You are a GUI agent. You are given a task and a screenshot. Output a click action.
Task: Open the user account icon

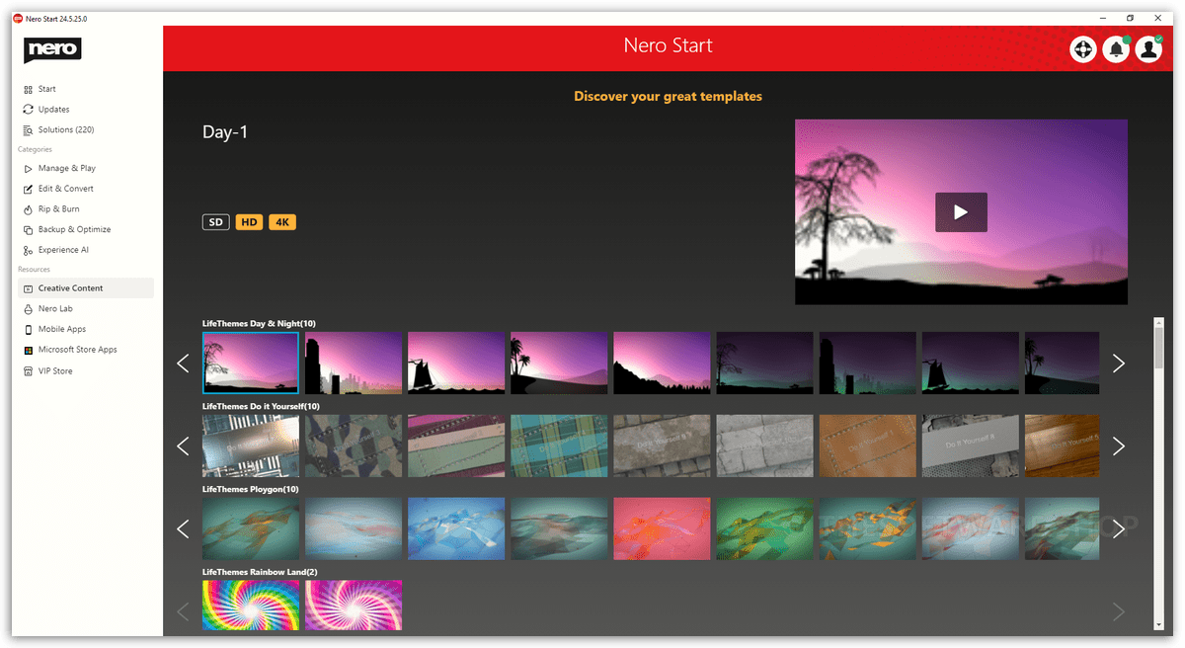(1148, 48)
